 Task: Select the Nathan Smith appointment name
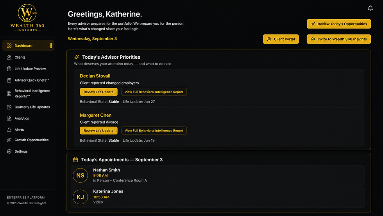coord(106,170)
